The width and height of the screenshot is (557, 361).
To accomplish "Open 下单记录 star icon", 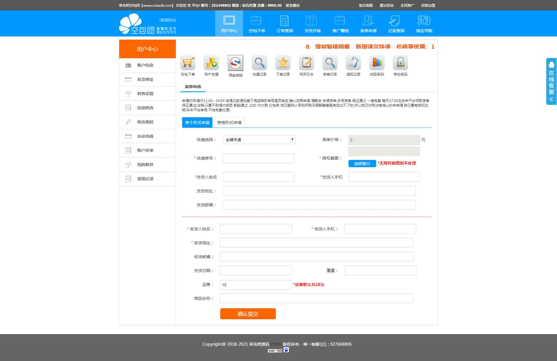I will click(x=283, y=63).
